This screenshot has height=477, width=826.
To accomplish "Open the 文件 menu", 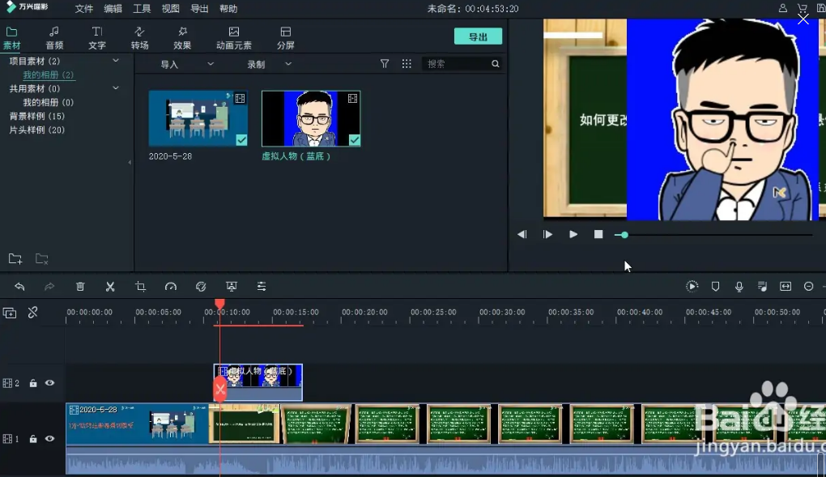I will pos(84,9).
